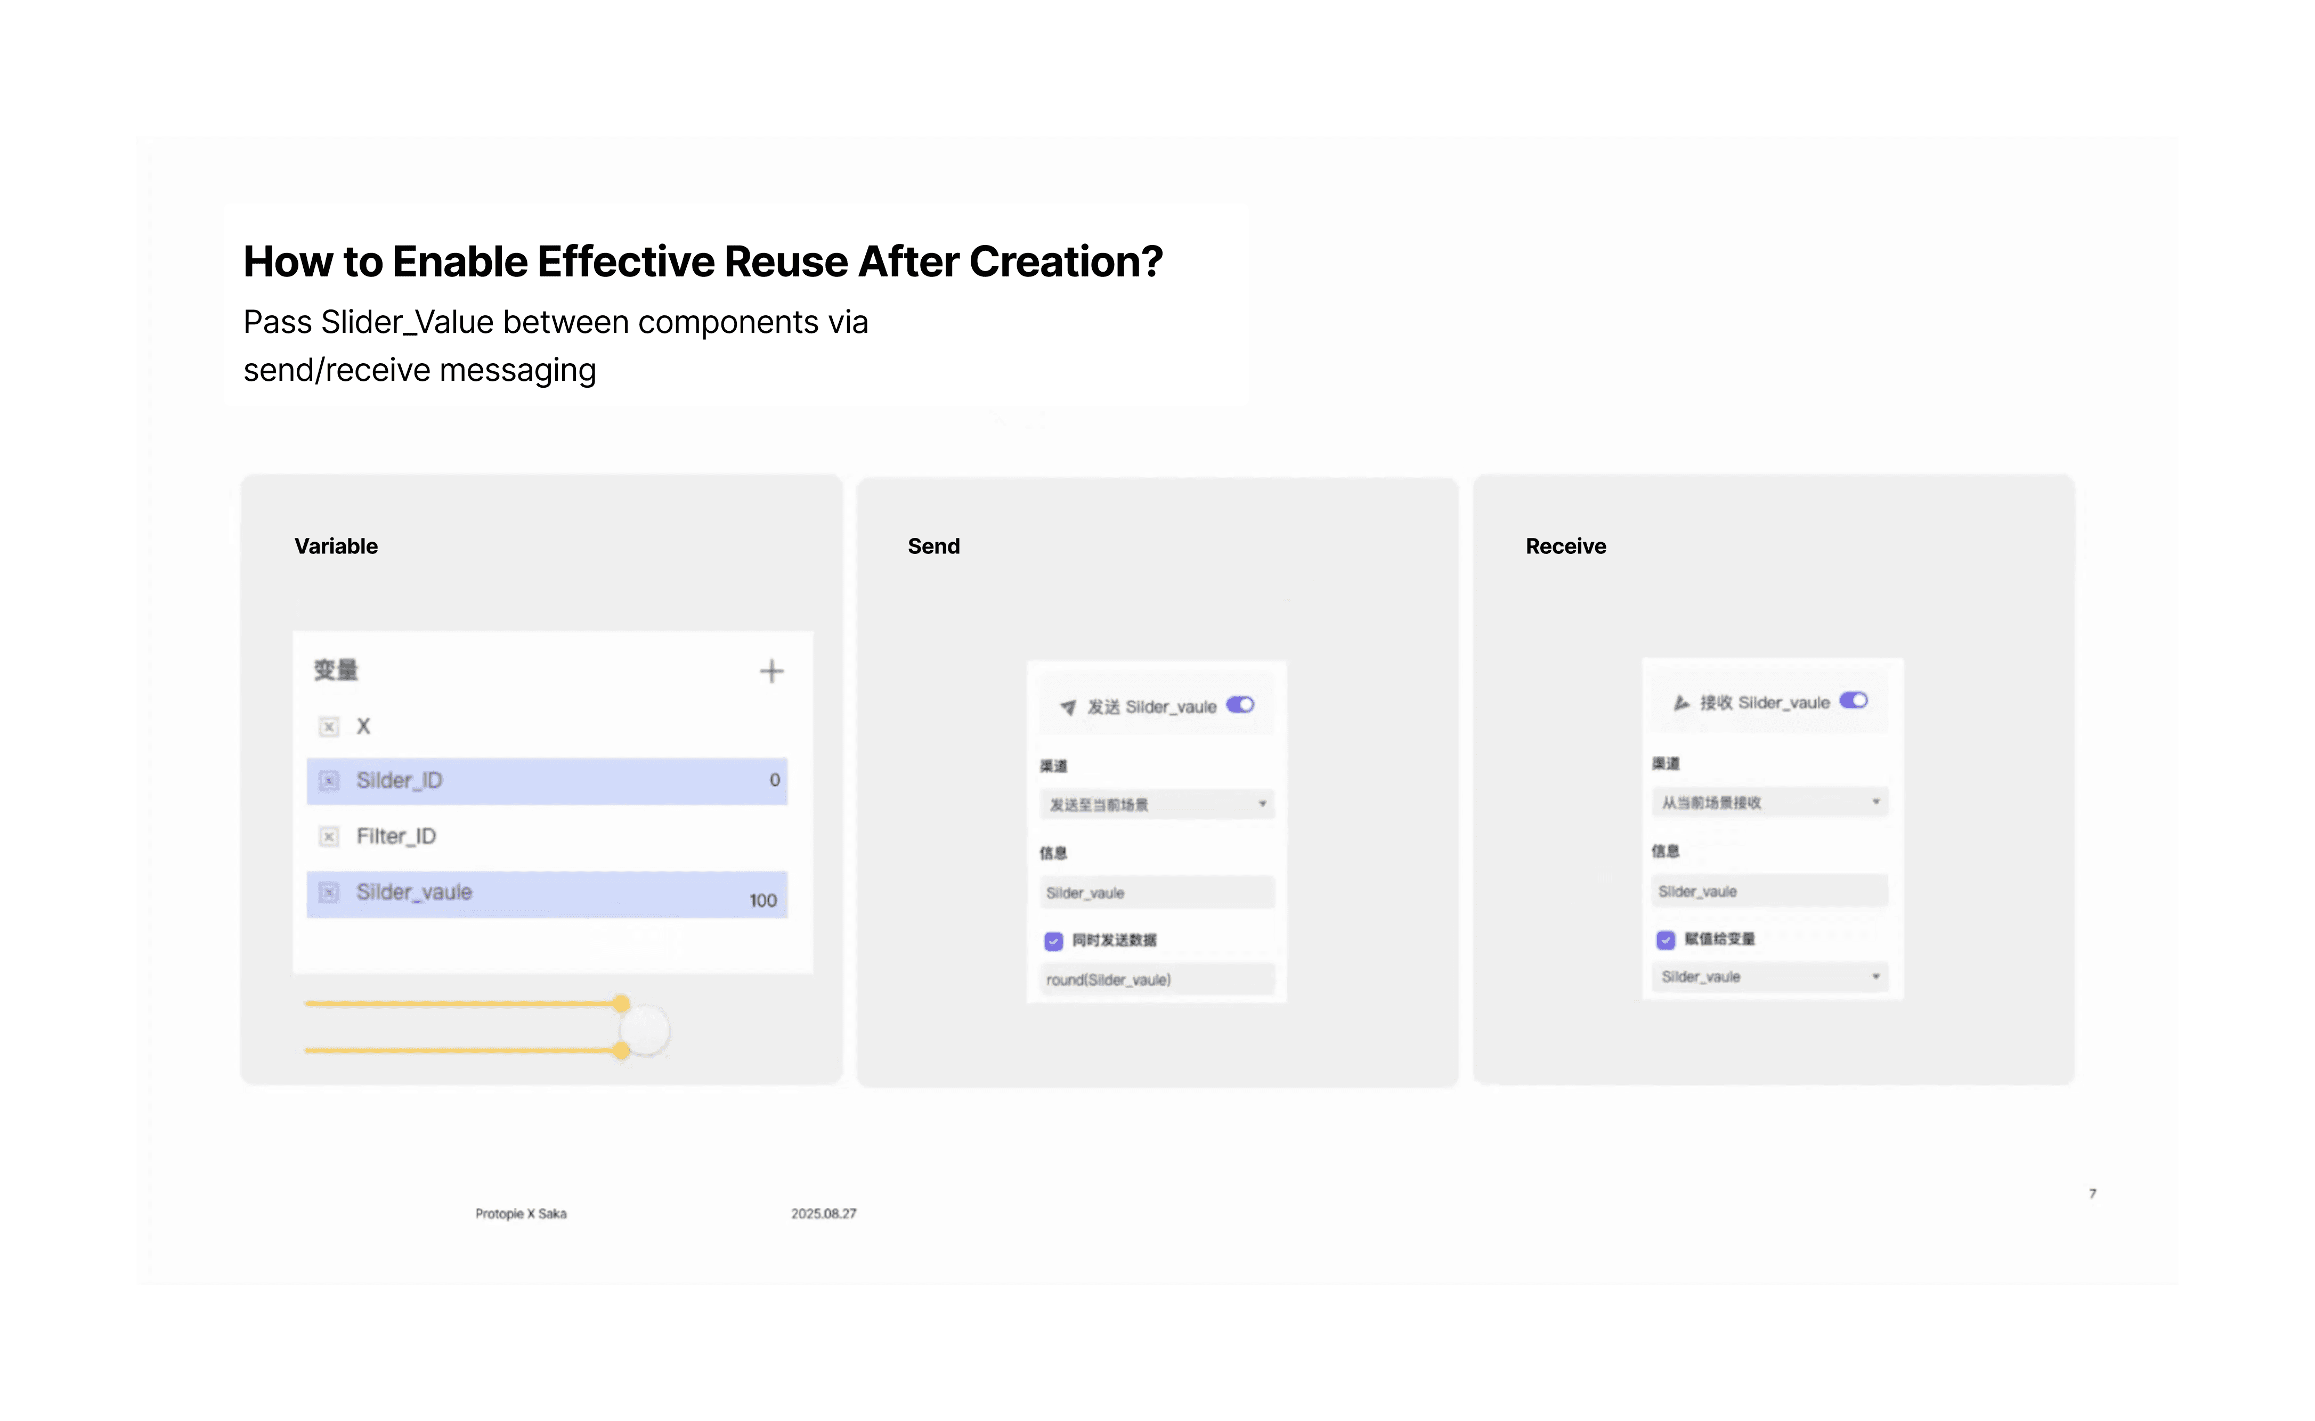
Task: Click the variable type icon beside Filter_ID
Action: click(329, 836)
